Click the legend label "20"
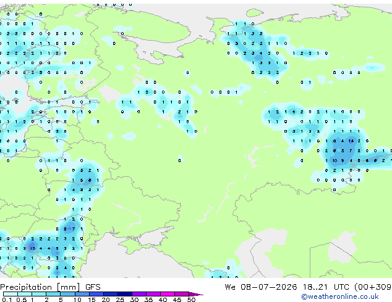Viewport: 392px width, 302px height. [x=106, y=300]
